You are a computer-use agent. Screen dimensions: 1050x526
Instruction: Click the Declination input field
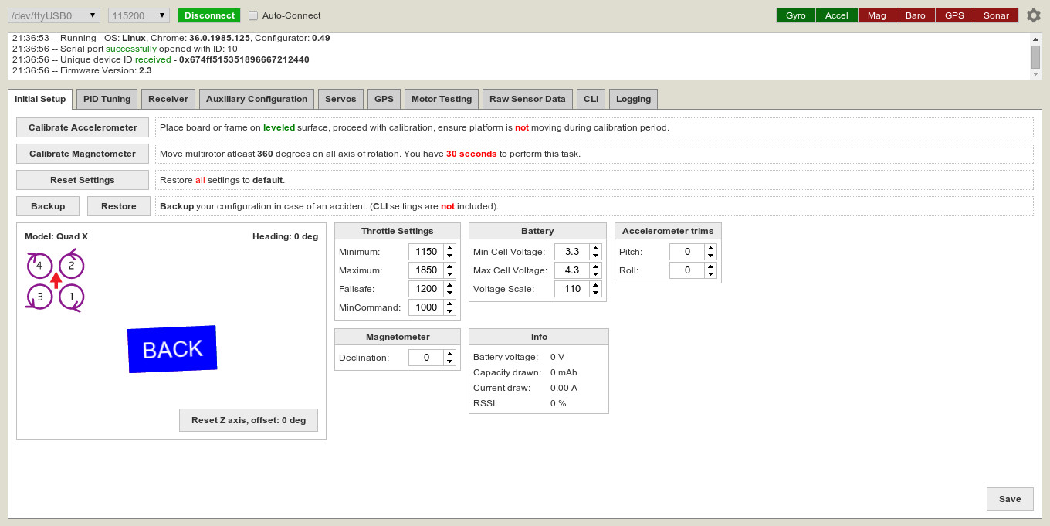click(426, 358)
